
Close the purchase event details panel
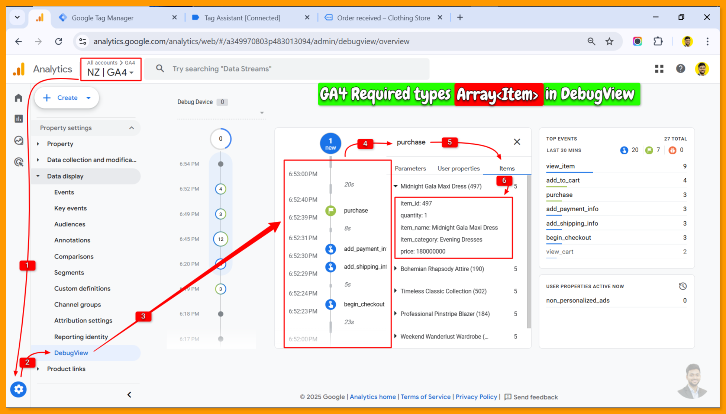point(517,142)
